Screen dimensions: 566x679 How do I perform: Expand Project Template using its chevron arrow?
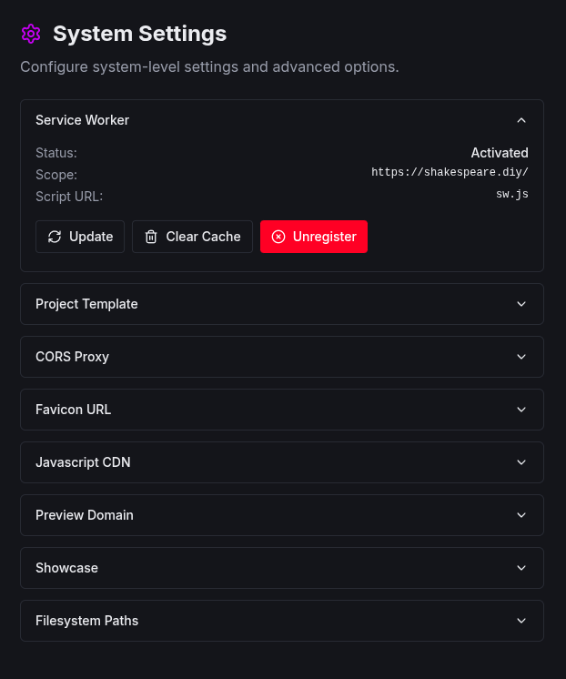coord(521,304)
